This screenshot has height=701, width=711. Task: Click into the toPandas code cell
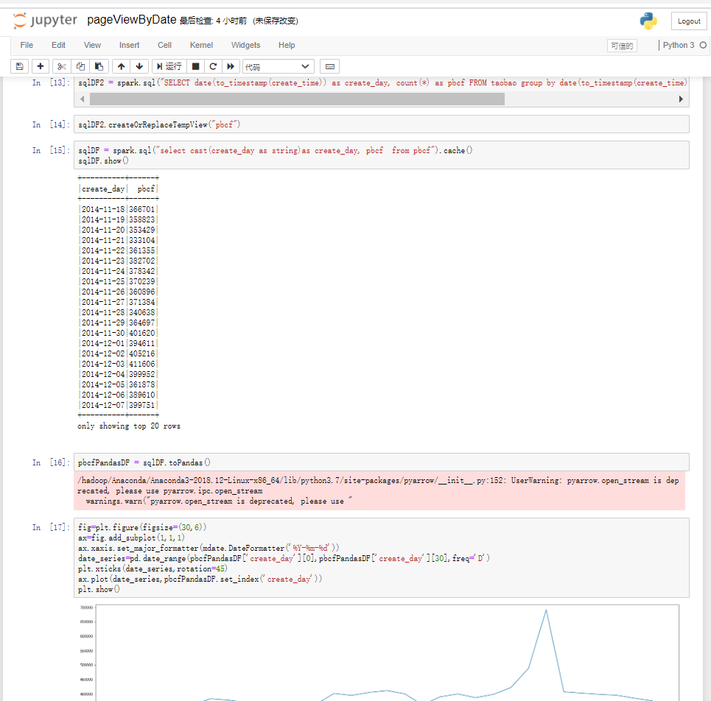tap(382, 462)
